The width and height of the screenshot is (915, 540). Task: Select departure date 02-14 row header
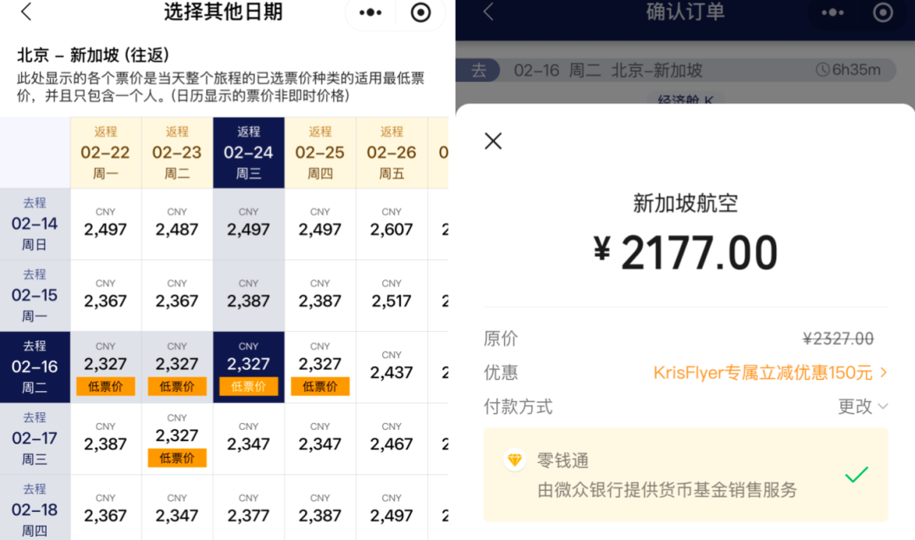pos(35,224)
